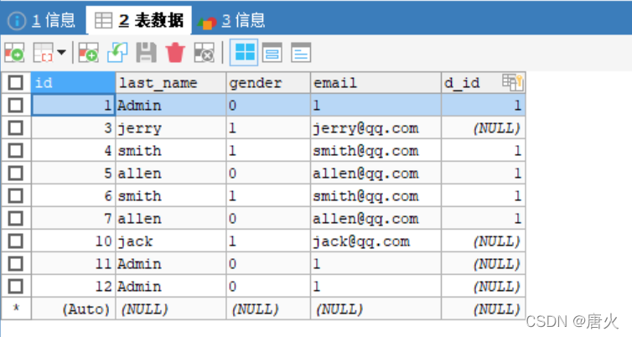Cancel changes with the discard icon
Viewport: 632px width, 337px height.
(204, 53)
